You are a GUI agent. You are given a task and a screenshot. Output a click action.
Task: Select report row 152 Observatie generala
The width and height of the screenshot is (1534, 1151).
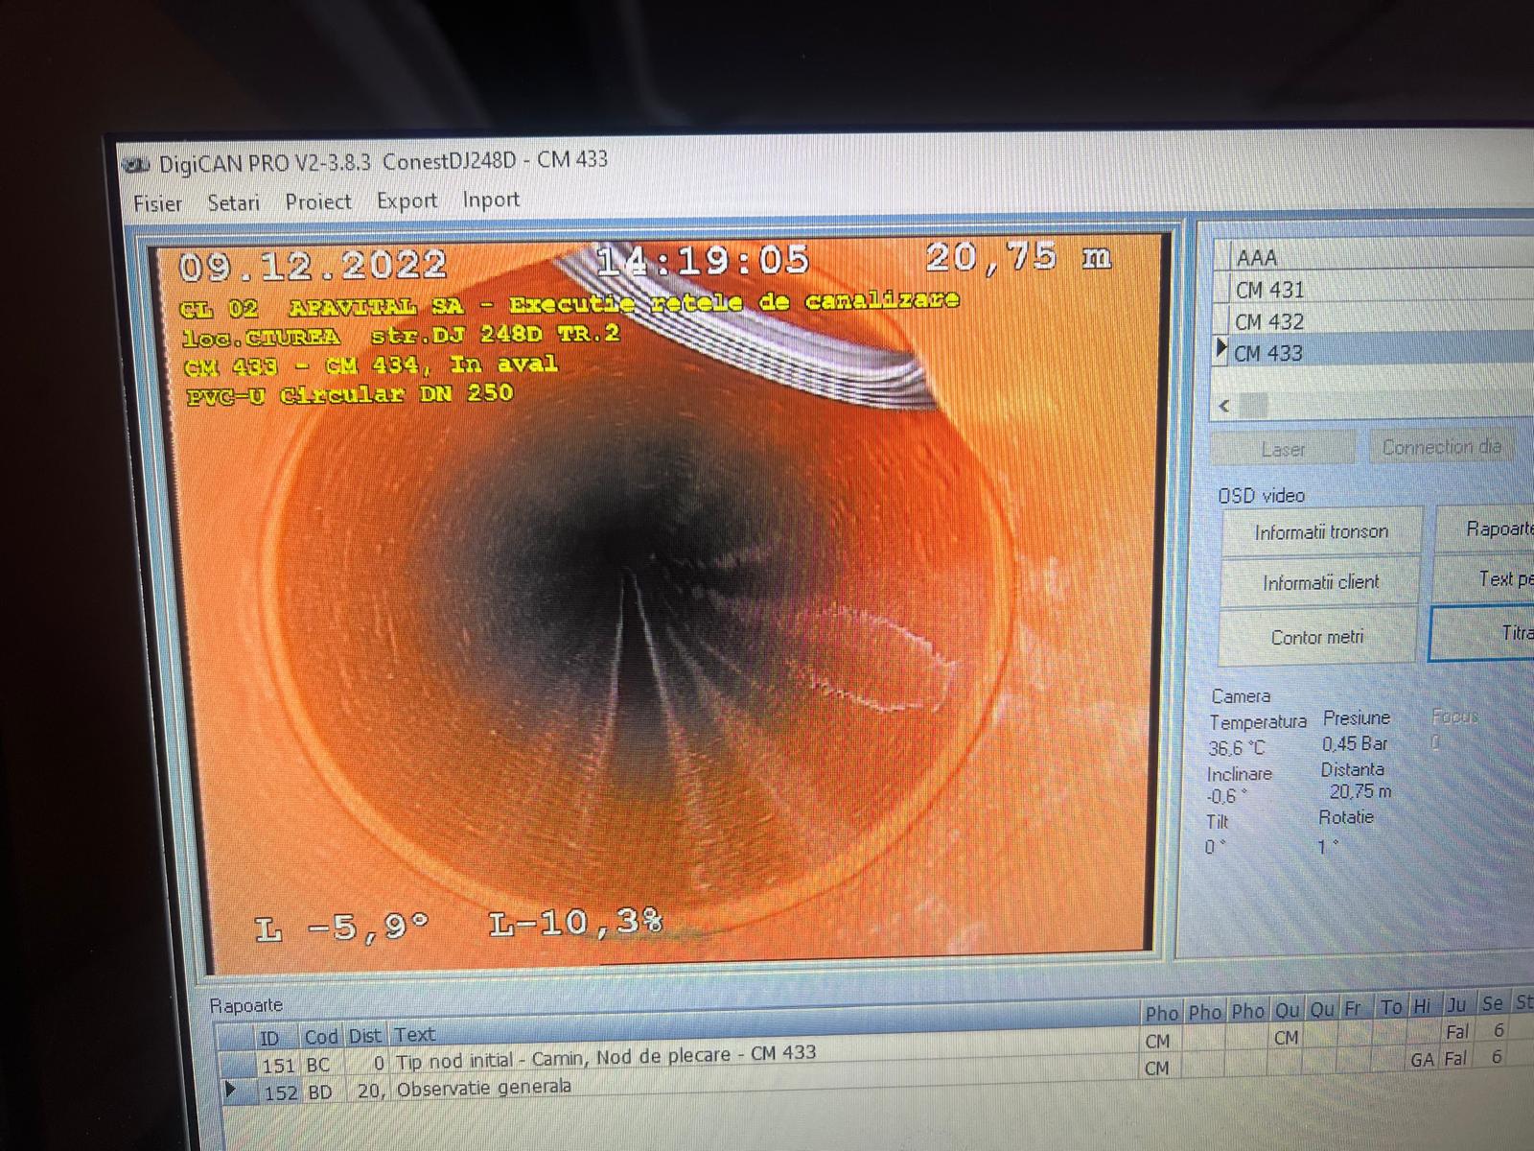671,1089
